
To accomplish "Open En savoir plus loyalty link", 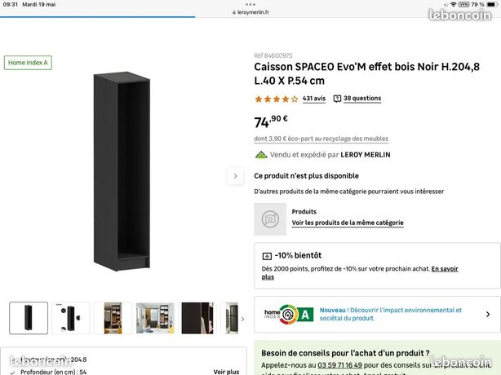I will [x=360, y=273].
